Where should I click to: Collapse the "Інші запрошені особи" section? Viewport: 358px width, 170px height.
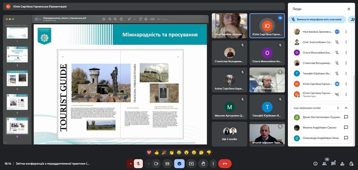pyautogui.click(x=346, y=108)
